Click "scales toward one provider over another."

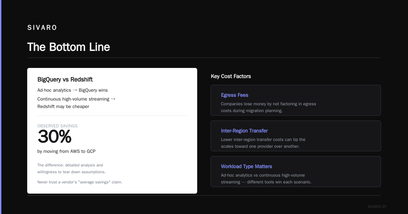click(260, 146)
